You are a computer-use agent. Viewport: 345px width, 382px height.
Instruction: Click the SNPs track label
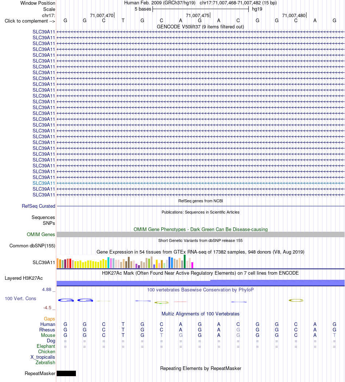click(x=49, y=223)
